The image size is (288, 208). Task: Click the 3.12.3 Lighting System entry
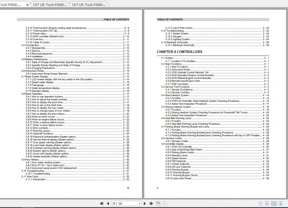coord(217,39)
